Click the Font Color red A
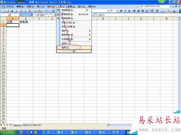 (x=174, y=11)
